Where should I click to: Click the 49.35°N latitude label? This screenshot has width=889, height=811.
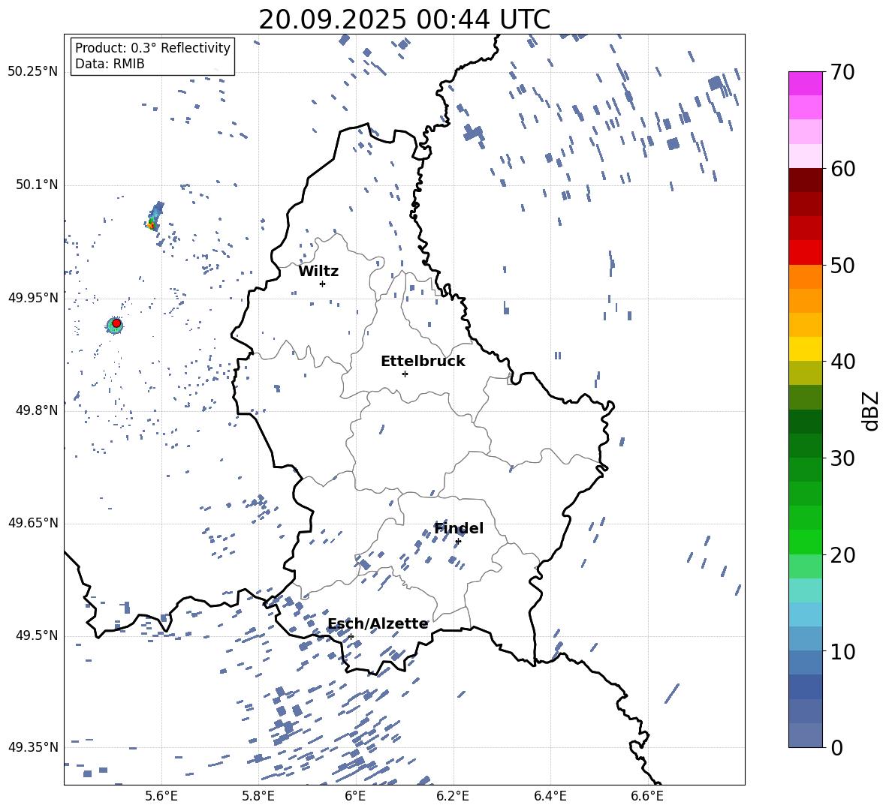[x=32, y=747]
